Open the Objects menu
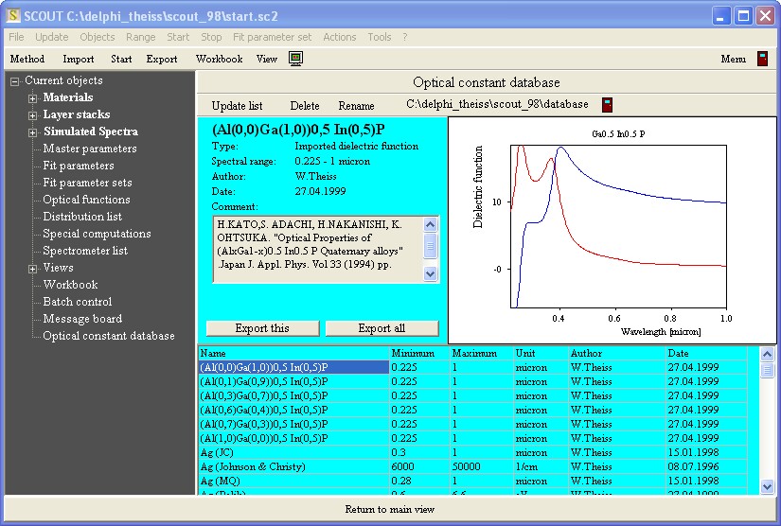This screenshot has height=526, width=781. [x=97, y=37]
